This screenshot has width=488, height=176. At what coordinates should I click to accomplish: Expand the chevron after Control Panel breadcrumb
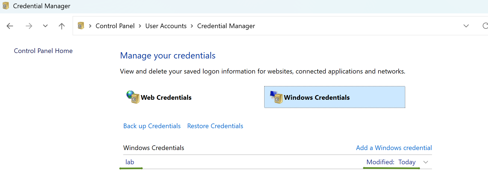[x=140, y=26]
